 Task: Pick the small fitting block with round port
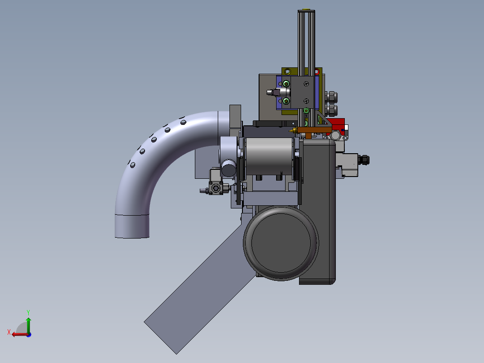pyautogui.click(x=216, y=188)
